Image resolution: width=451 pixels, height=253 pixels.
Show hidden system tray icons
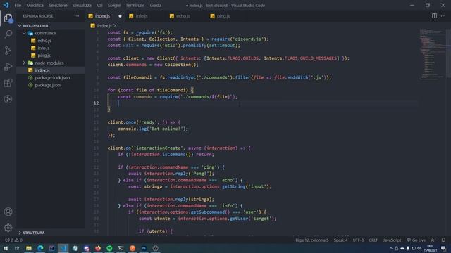[x=390, y=248]
